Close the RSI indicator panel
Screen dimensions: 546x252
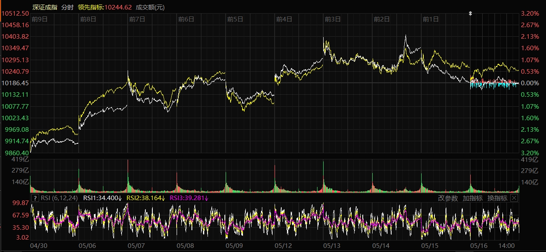coord(514,198)
